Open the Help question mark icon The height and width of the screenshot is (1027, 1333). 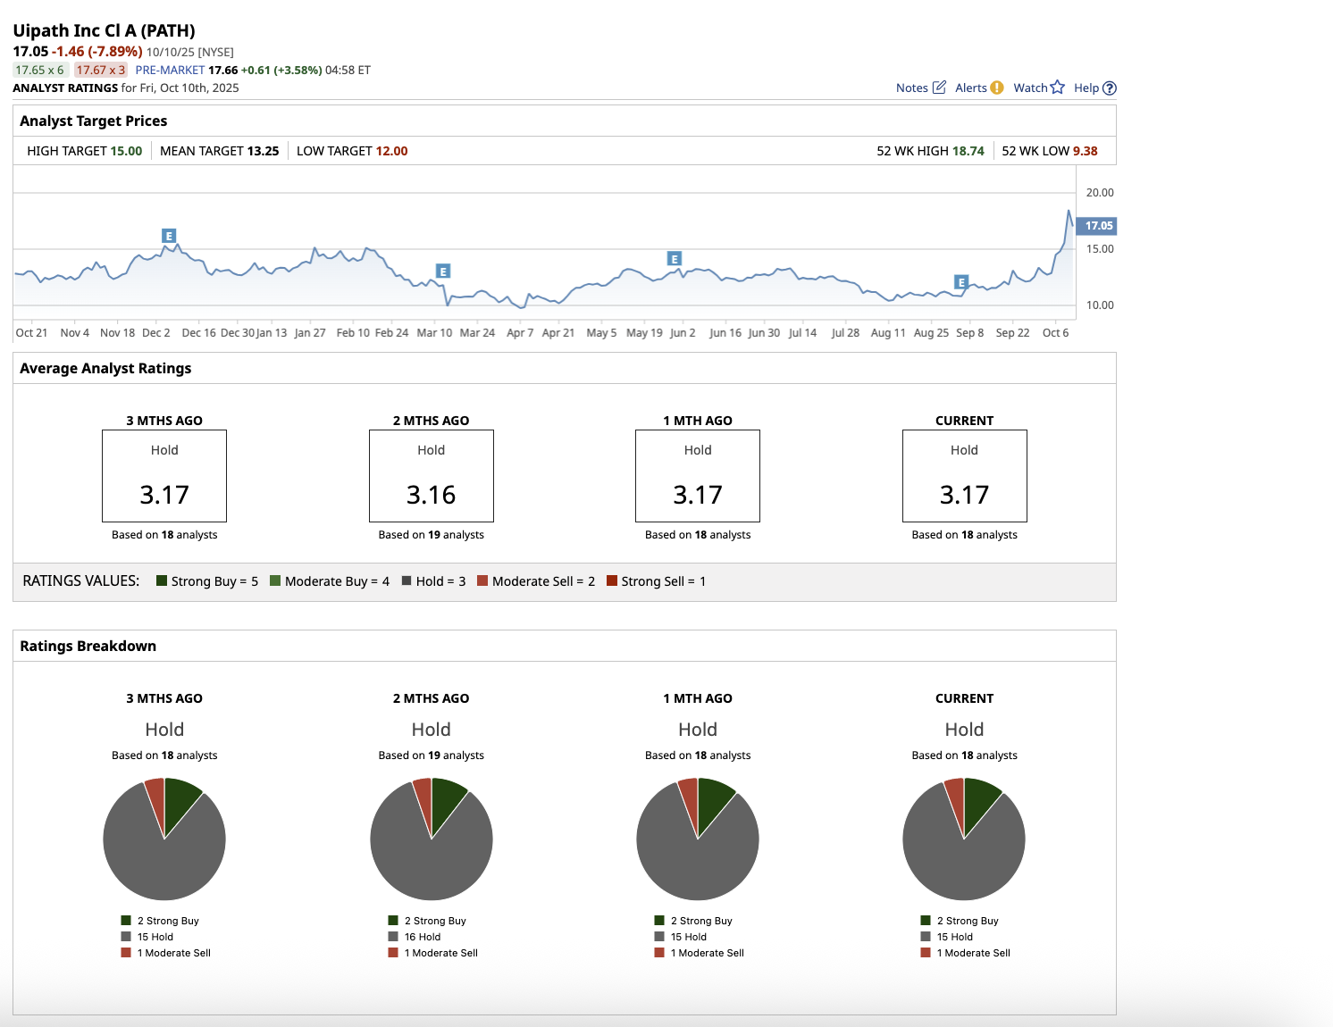coord(1109,88)
